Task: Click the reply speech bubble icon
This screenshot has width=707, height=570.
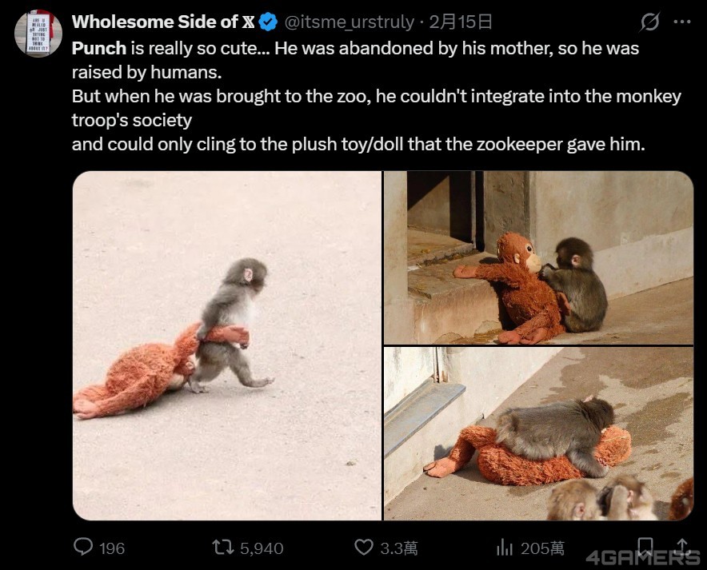Action: click(83, 547)
